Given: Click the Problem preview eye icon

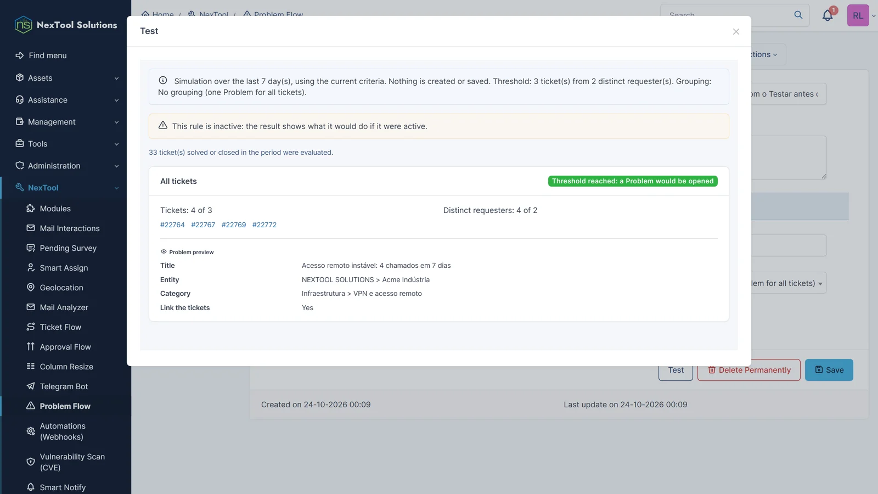Looking at the screenshot, I should pos(164,252).
